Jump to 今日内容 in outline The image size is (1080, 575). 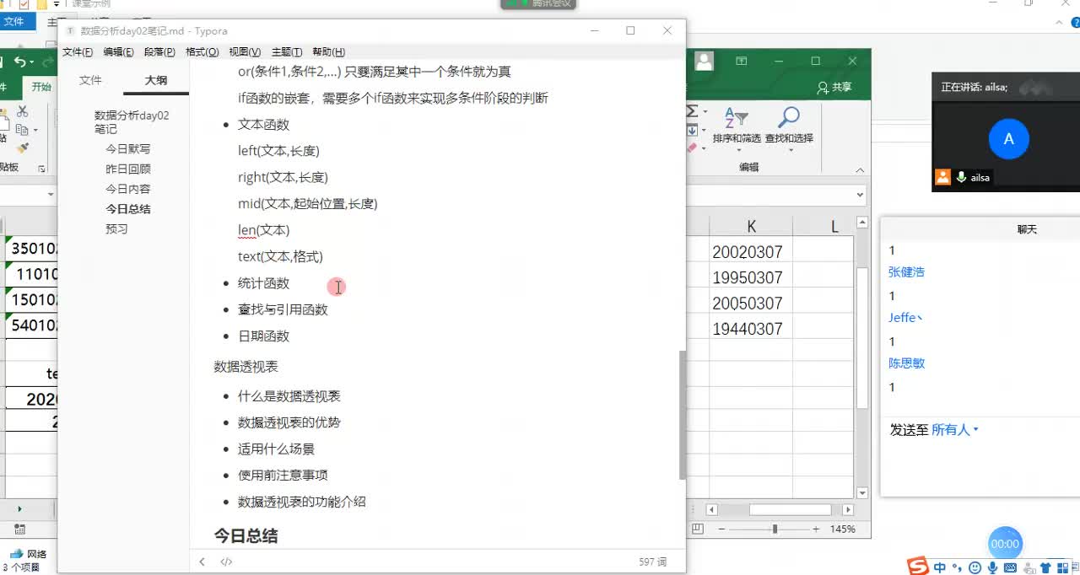tap(128, 189)
